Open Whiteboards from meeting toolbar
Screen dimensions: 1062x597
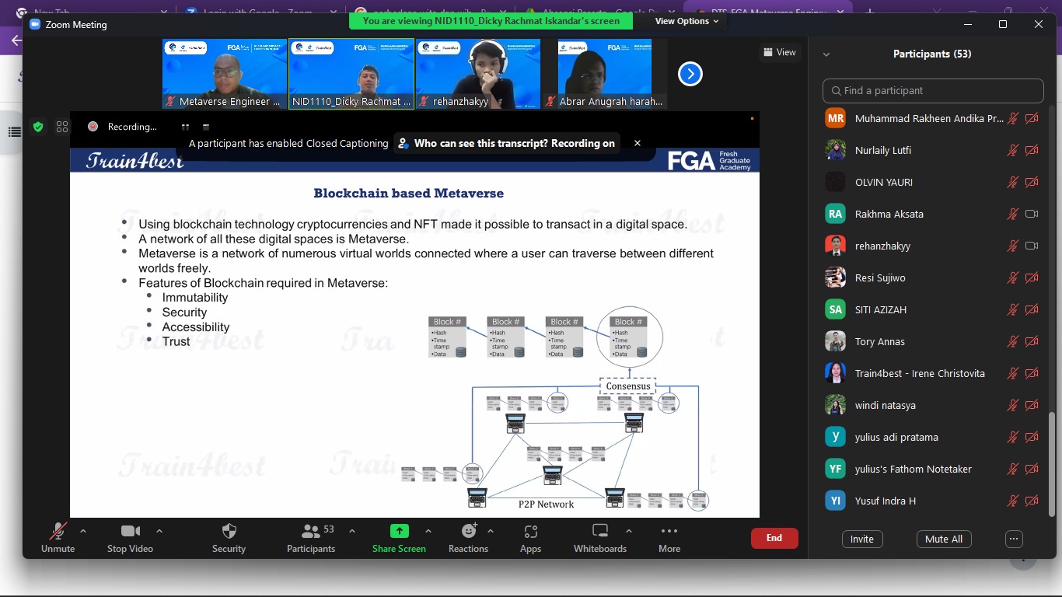click(599, 532)
